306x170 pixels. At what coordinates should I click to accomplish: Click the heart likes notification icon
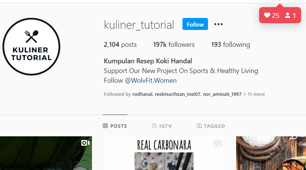[x=267, y=15]
